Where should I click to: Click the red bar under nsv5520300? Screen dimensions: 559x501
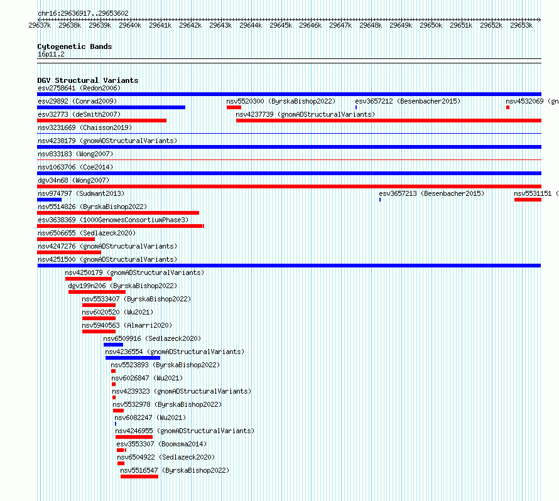coord(234,107)
